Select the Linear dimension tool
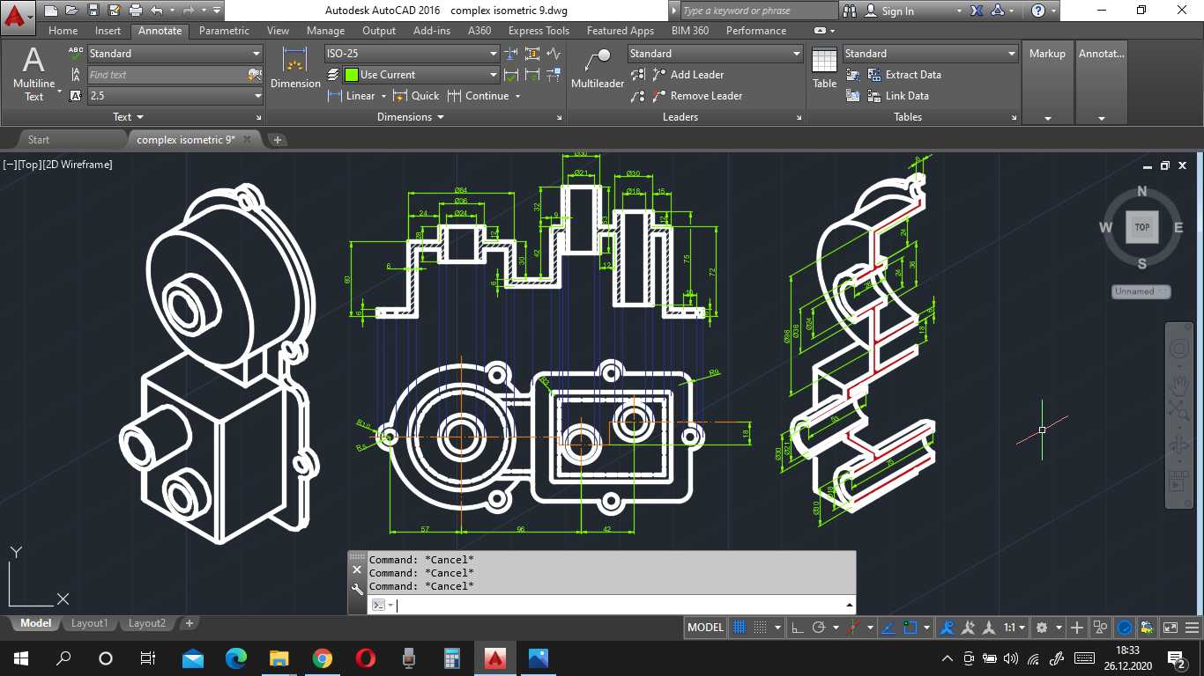Image resolution: width=1204 pixels, height=676 pixels. (x=351, y=96)
